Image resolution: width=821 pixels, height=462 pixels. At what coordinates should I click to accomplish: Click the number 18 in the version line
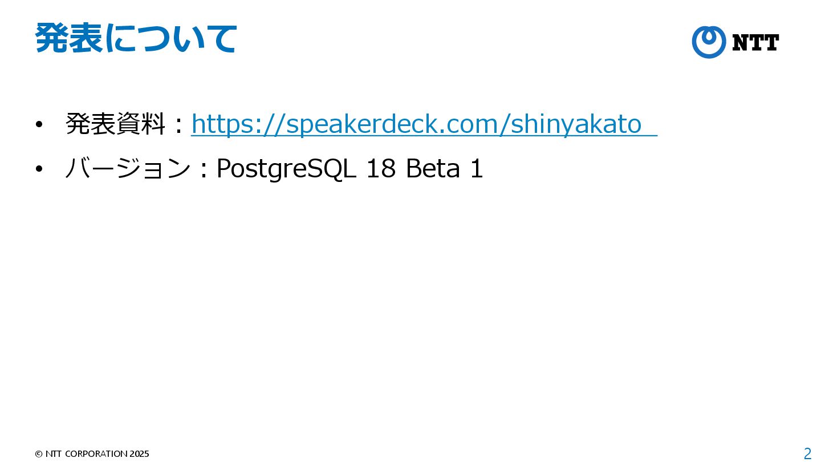point(381,168)
